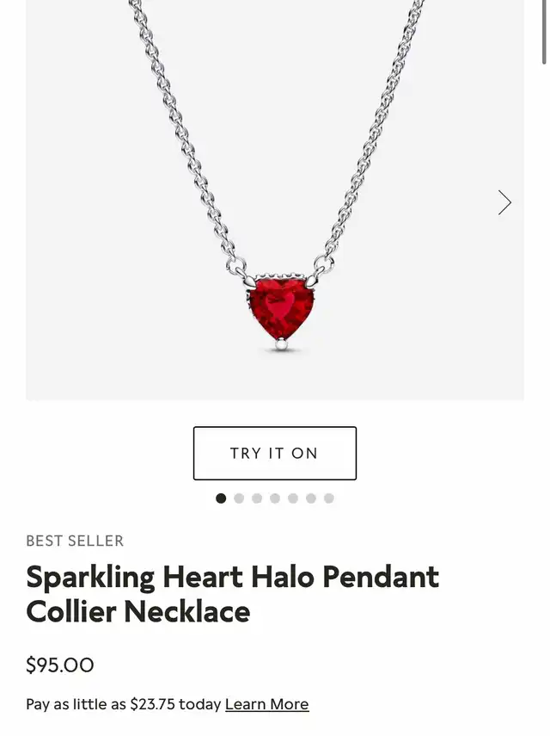Switch to the last carousel dot
550x736 pixels.
pos(329,498)
